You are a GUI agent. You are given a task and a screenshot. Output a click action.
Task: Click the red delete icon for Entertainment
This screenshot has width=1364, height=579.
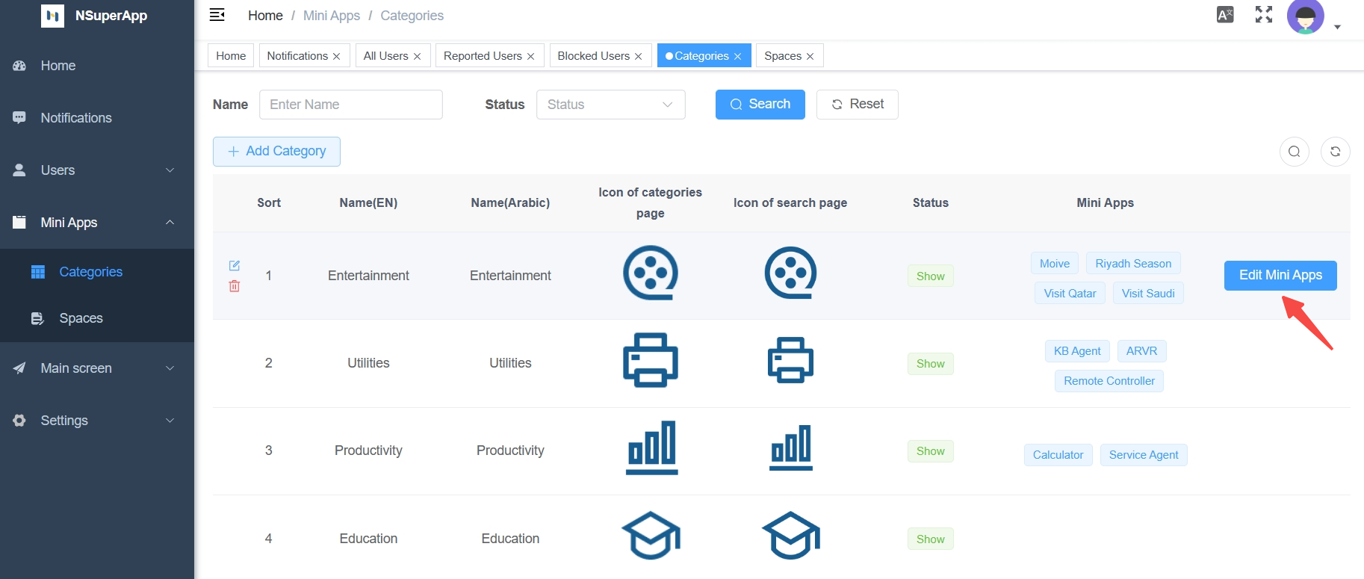pyautogui.click(x=235, y=286)
